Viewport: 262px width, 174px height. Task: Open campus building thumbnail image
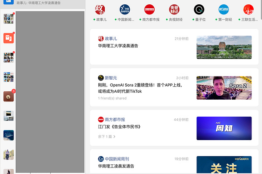224,47
